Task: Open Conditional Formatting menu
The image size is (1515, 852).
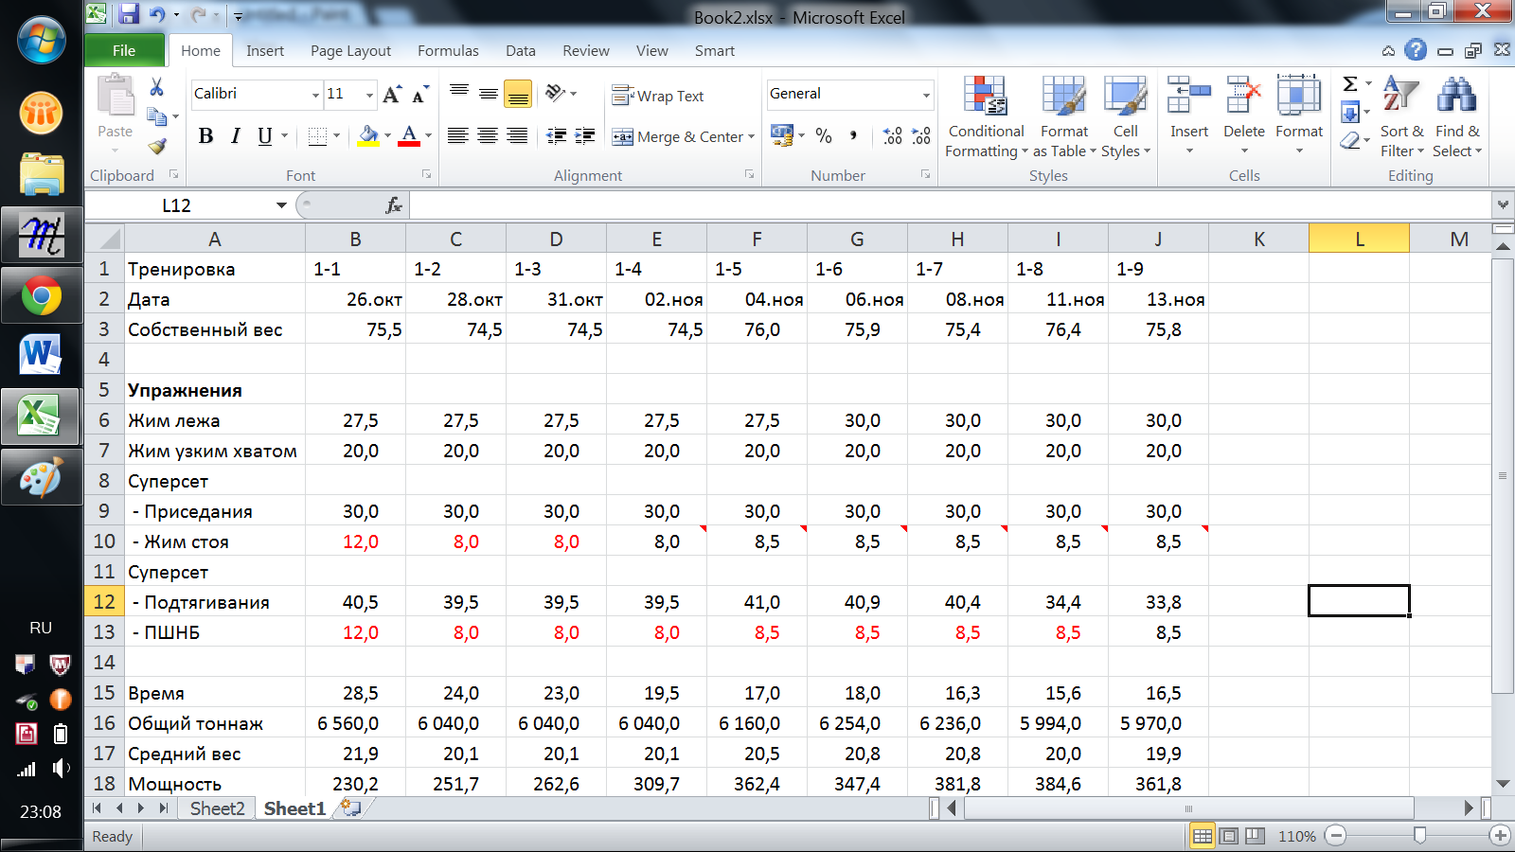Action: 986,118
